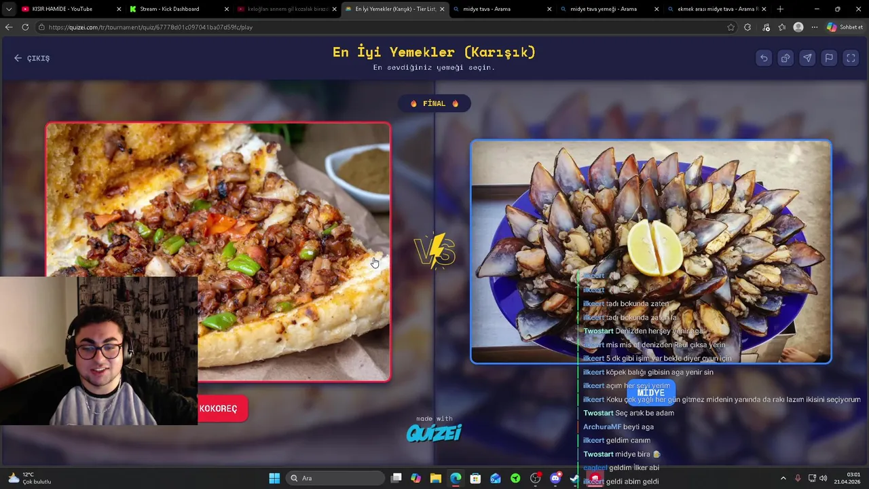Show hidden system tray icons
The width and height of the screenshot is (869, 489).
tap(783, 478)
